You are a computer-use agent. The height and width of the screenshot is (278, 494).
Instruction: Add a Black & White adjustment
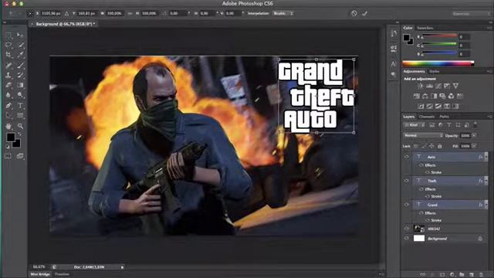click(x=434, y=96)
